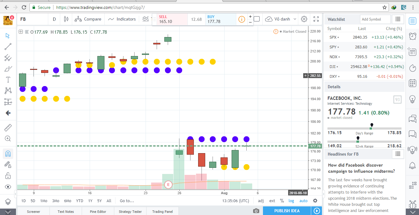Open the pitchfork tools
The width and height of the screenshot is (419, 215).
(8, 58)
